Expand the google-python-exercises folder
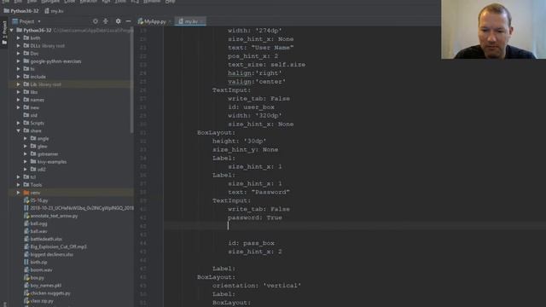This screenshot has width=546, height=307. [19, 61]
